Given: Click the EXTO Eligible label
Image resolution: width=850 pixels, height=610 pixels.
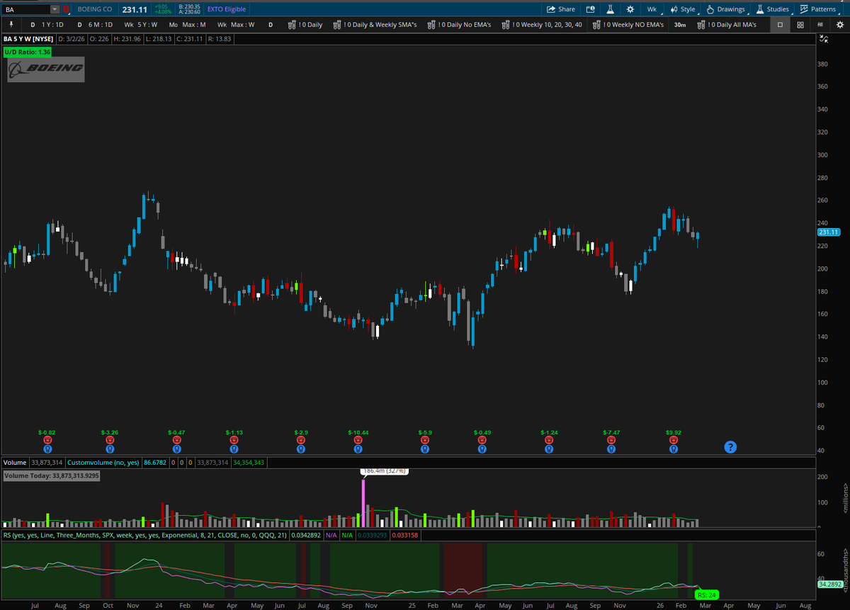Looking at the screenshot, I should pyautogui.click(x=227, y=9).
